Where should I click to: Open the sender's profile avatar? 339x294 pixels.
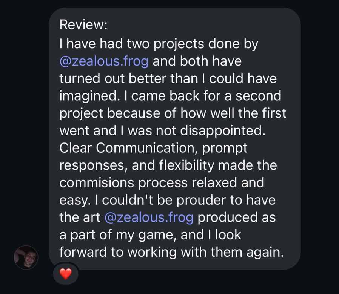(x=26, y=257)
